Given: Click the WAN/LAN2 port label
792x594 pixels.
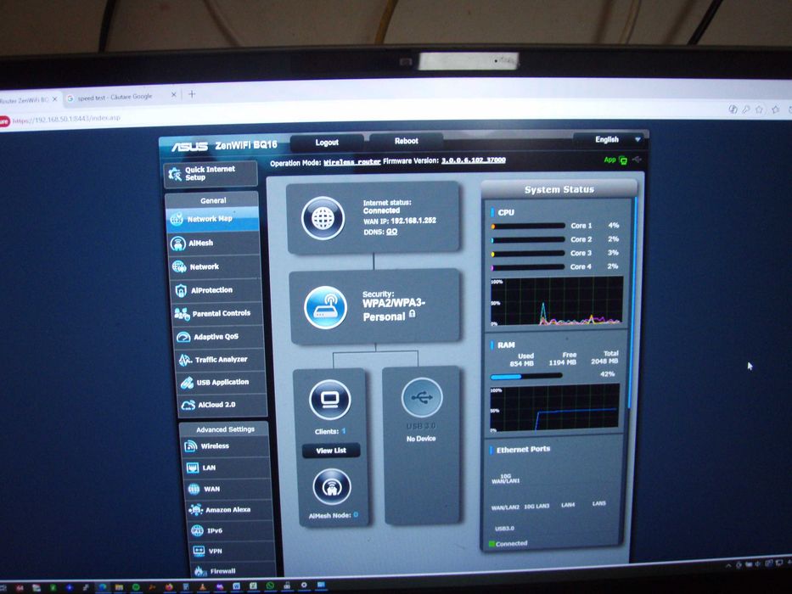Looking at the screenshot, I should (505, 507).
